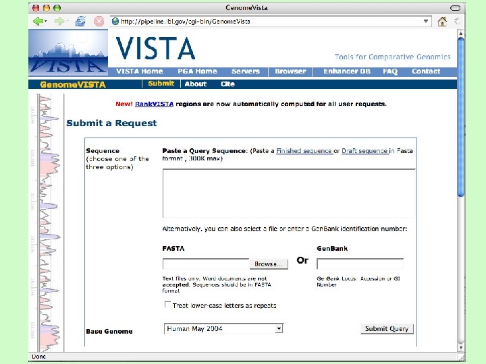Screen dimensions: 486x364
Task: Click the Submit a Request heading
Action: (x=111, y=123)
